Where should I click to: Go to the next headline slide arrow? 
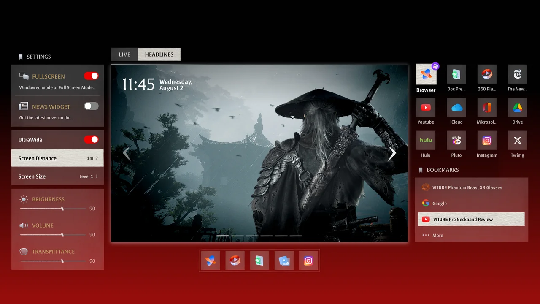click(x=392, y=154)
